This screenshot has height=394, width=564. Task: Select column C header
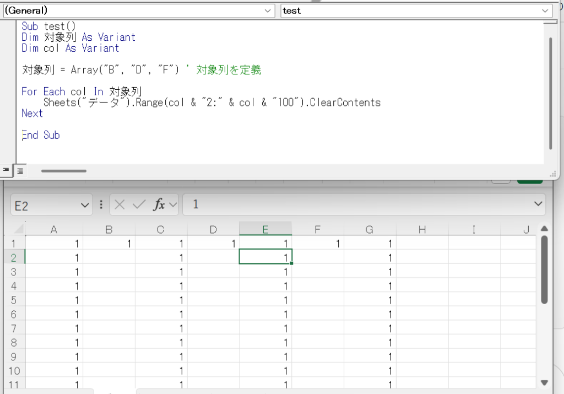click(x=161, y=229)
